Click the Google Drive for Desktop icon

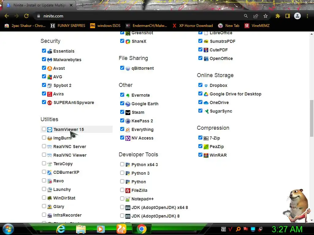coord(206,94)
